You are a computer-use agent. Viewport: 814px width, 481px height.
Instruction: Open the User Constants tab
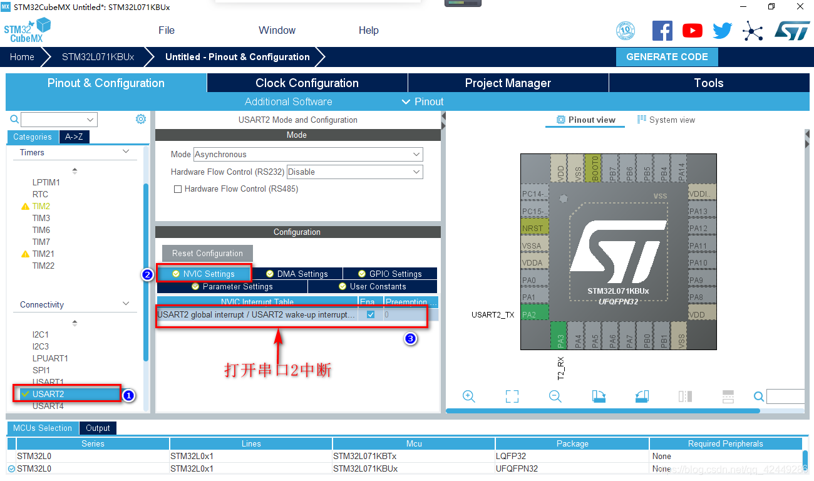coord(373,286)
